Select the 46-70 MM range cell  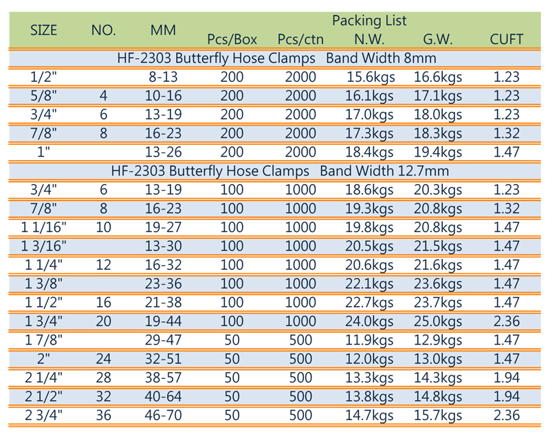[x=164, y=415]
